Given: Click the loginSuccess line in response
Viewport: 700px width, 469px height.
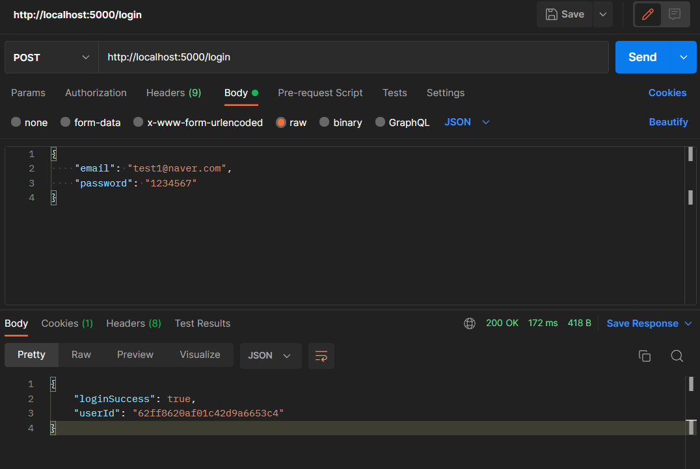Looking at the screenshot, I should tap(135, 399).
